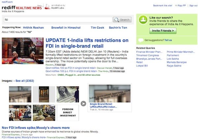This screenshot has width=198, height=139.
Task: Select the Lokpal Bill related query
Action: coord(143,65)
